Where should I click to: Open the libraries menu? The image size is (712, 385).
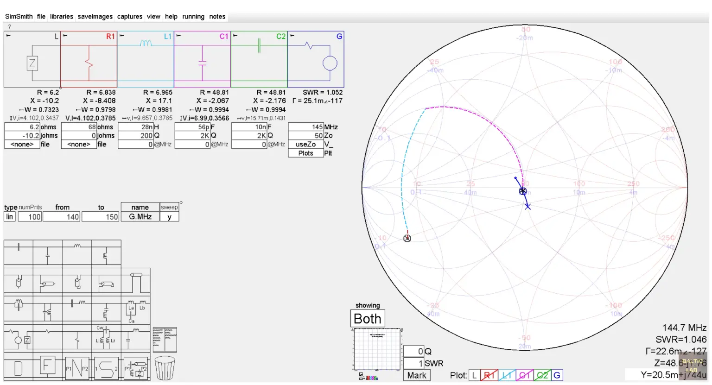coord(61,16)
